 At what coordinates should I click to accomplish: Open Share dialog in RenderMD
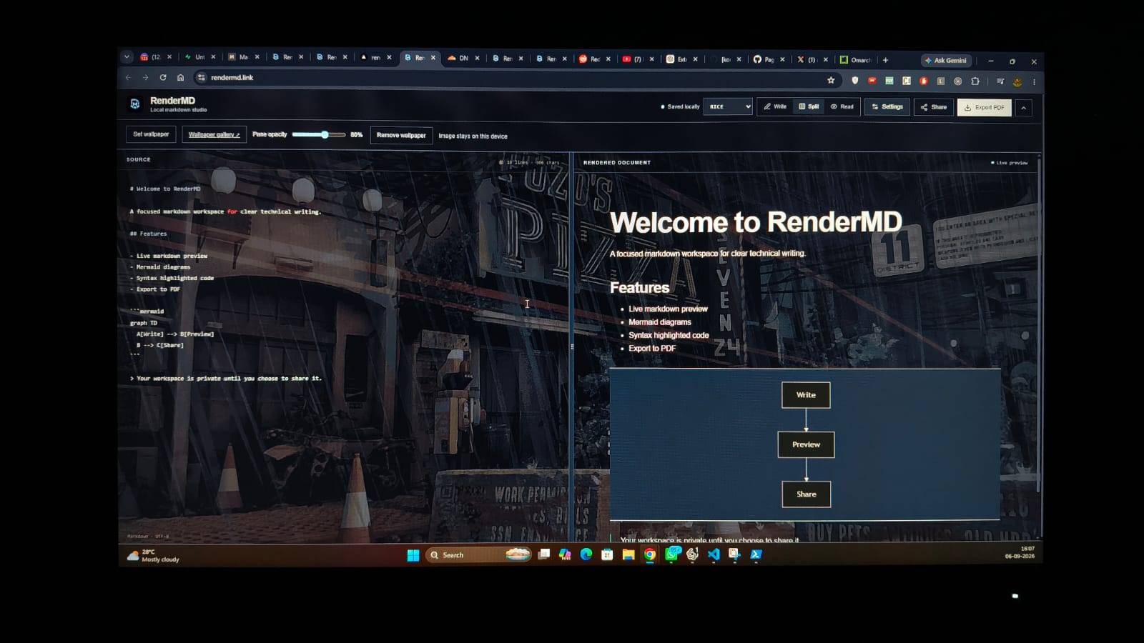(x=934, y=107)
